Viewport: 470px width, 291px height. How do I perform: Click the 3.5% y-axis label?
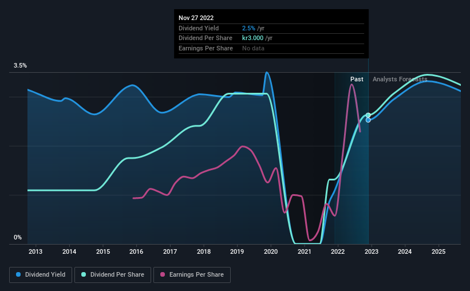point(20,66)
